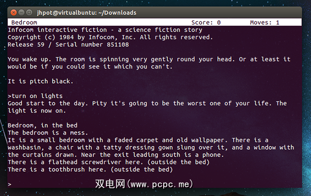Click the "It is pitch black." line
This screenshot has width=311, height=196.
[x=40, y=81]
